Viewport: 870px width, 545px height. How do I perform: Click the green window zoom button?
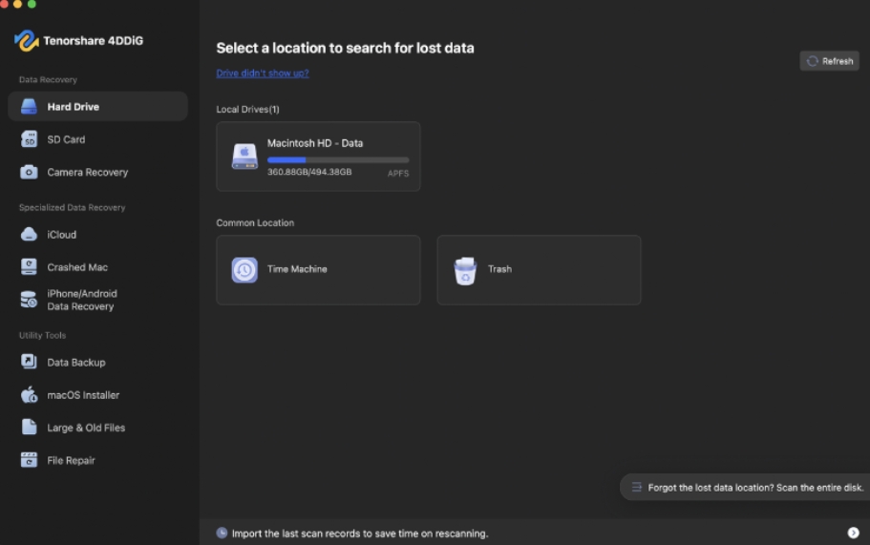pyautogui.click(x=32, y=4)
